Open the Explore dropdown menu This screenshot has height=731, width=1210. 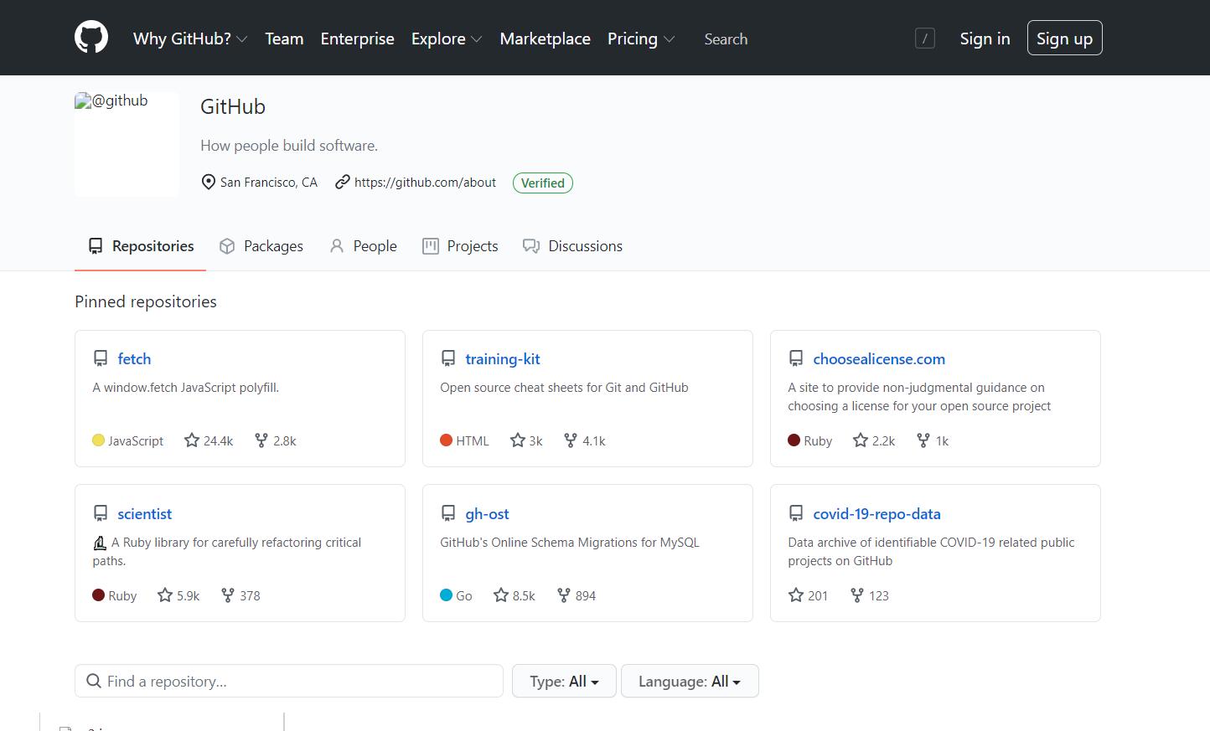(x=446, y=39)
